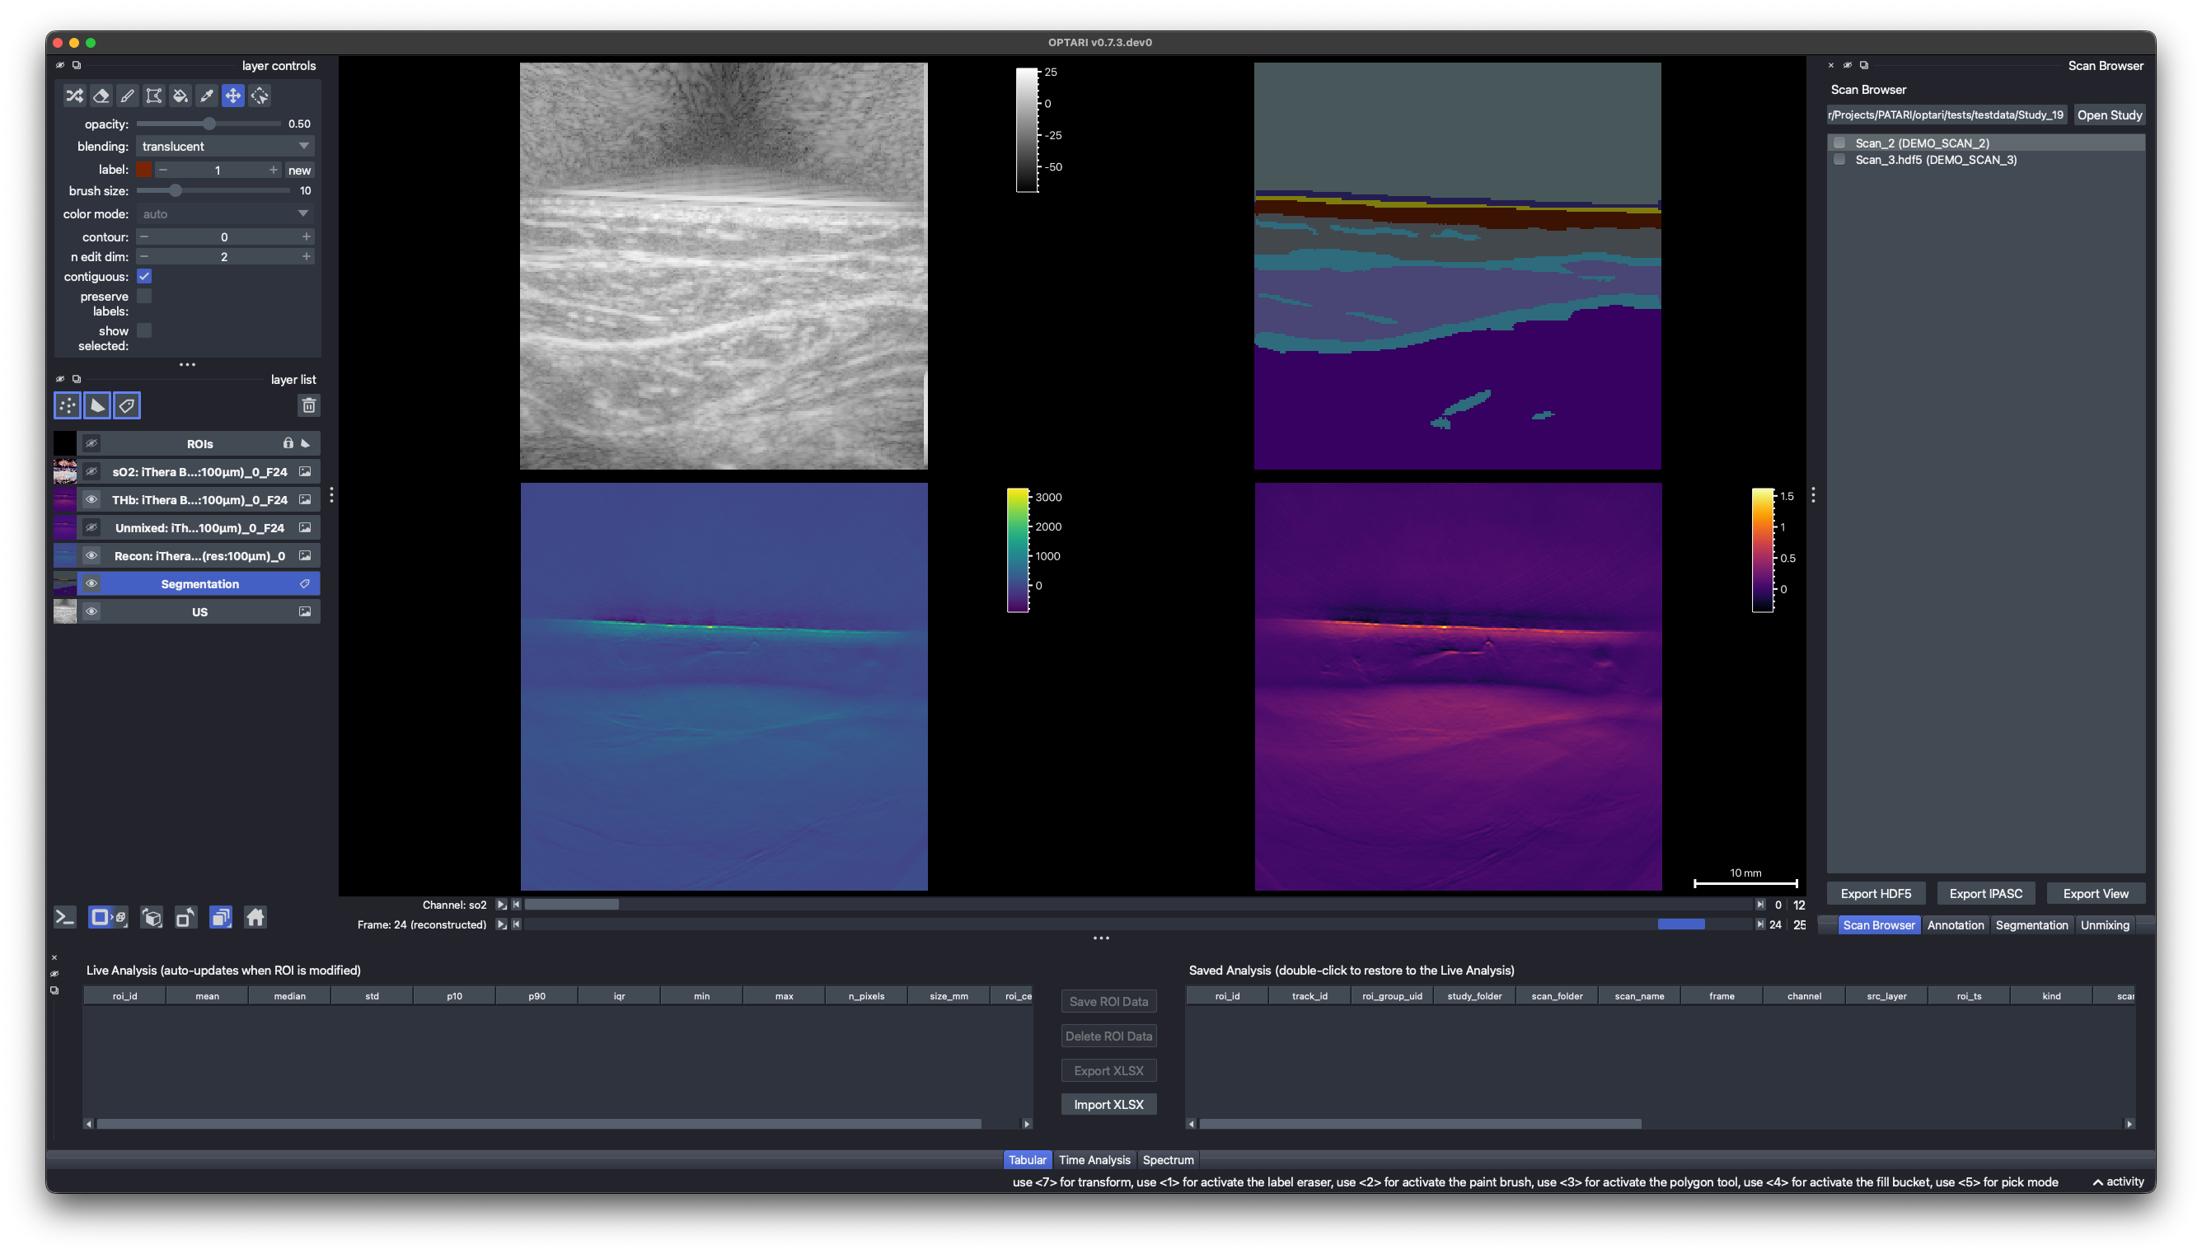Screen dimensions: 2202x1254
Task: Show the ROIs layer
Action: [91, 443]
